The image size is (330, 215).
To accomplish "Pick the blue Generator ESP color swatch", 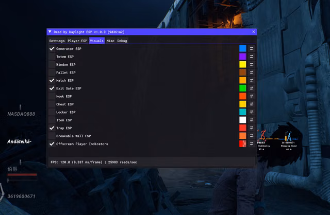I will [x=243, y=48].
